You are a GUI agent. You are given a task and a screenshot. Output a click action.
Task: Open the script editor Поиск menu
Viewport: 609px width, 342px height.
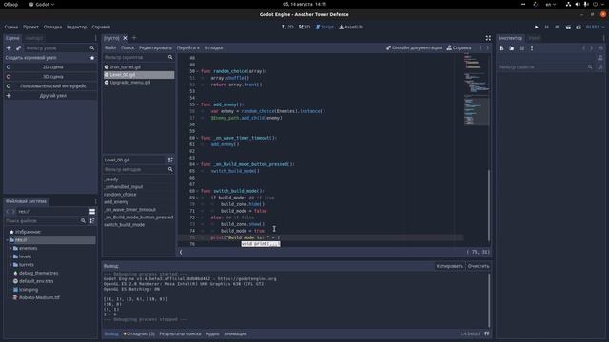(x=128, y=48)
